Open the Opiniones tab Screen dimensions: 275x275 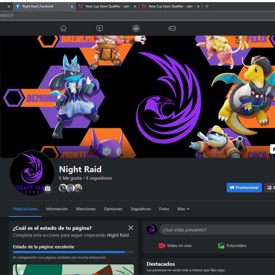[113, 209]
